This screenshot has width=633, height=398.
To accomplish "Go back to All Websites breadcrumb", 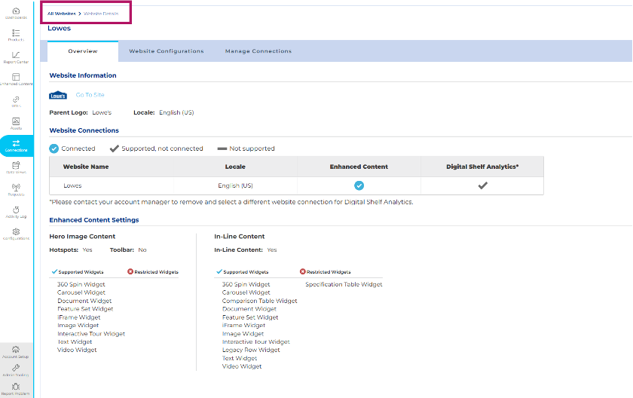I will coord(62,14).
